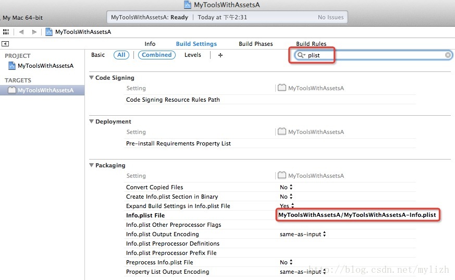Click the blueprint icon beside PROJECT MyToolsWithAssetsA
The height and width of the screenshot is (280, 455).
(12, 66)
